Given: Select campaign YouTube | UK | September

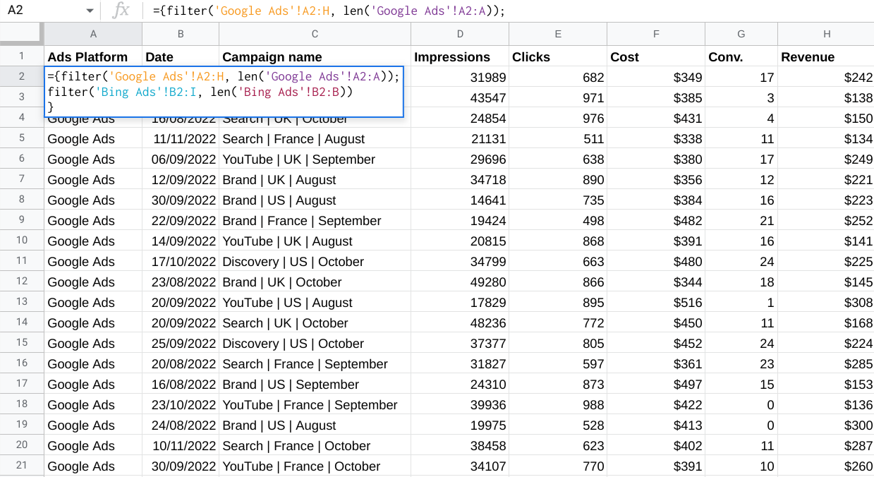Looking at the screenshot, I should 315,159.
